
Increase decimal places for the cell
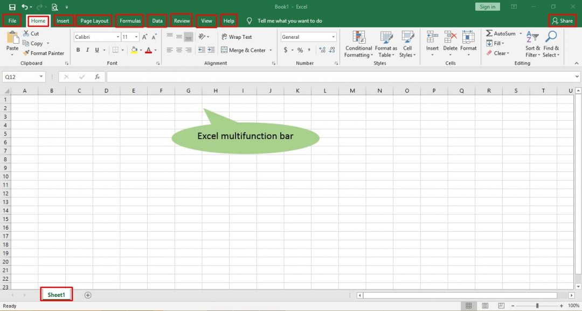click(322, 50)
